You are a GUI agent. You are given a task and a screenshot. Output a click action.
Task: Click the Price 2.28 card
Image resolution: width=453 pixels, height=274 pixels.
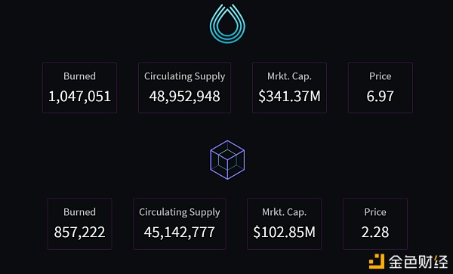[x=375, y=223]
